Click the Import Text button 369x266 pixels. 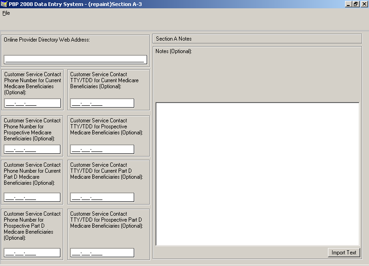[x=344, y=253]
